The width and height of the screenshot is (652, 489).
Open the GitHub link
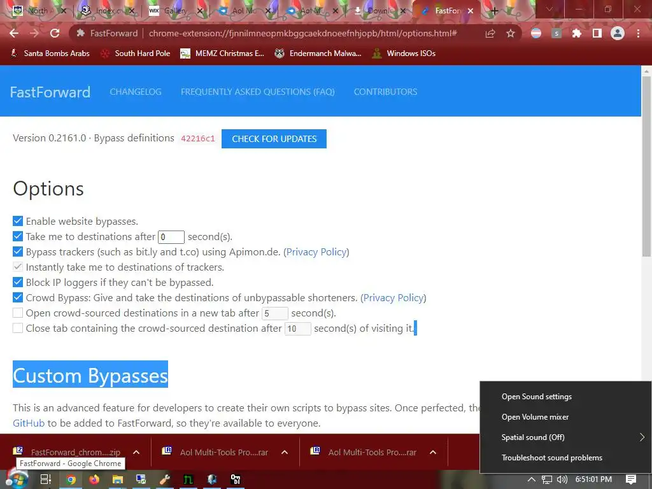[x=28, y=423]
